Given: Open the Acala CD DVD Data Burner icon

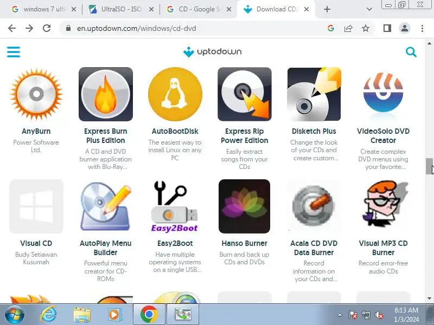Looking at the screenshot, I should 314,206.
